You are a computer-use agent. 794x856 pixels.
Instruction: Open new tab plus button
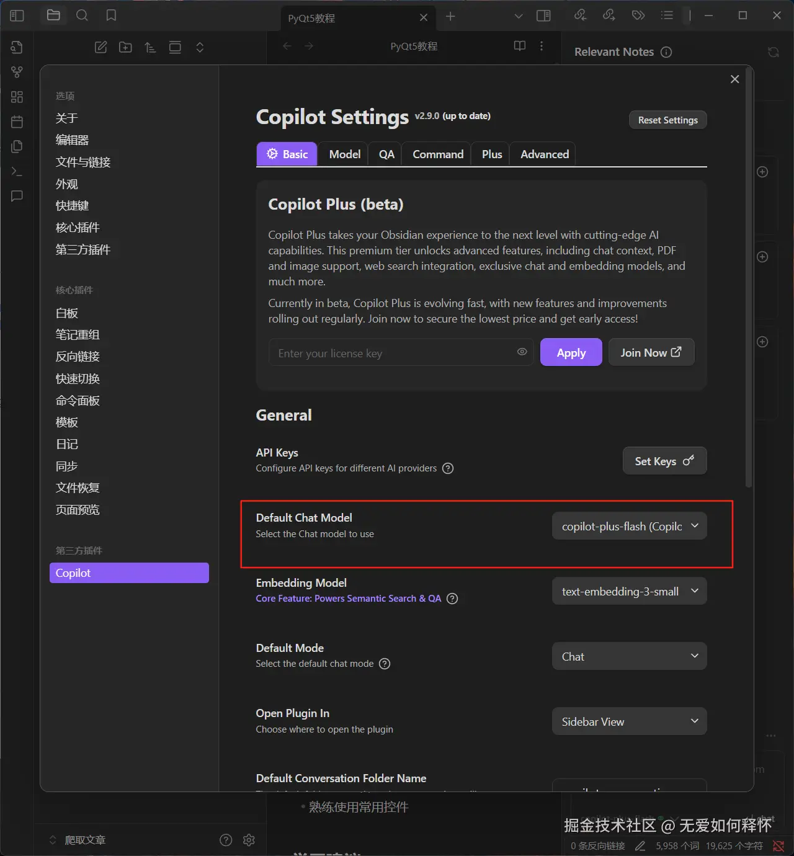450,17
